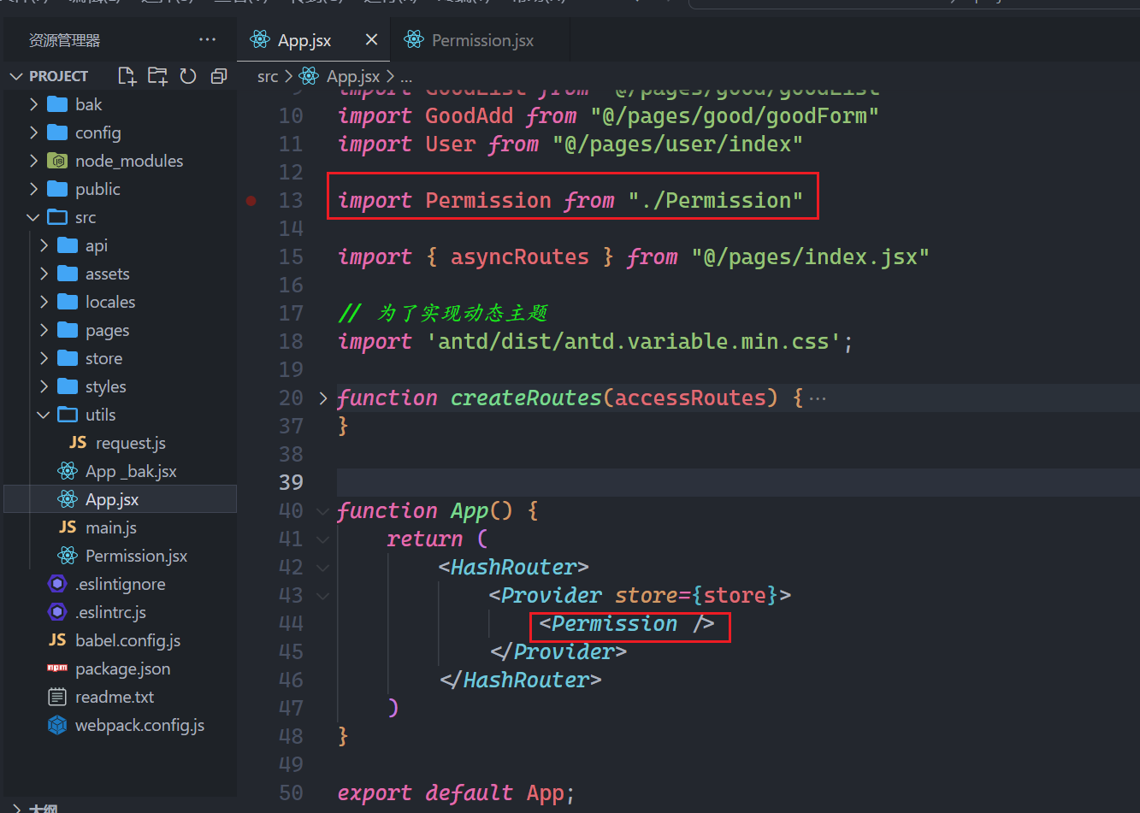Click the asyncRoutes identifier on line 15
This screenshot has width=1140, height=813.
pos(520,256)
